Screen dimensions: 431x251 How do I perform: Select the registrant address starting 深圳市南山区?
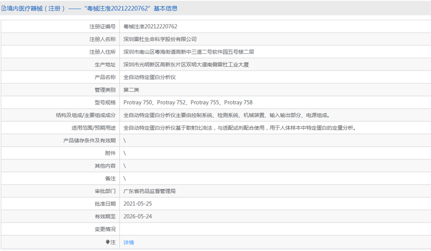point(189,52)
